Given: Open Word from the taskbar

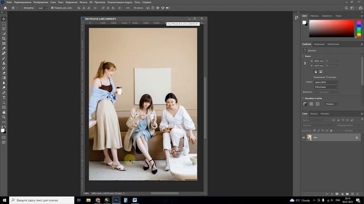Looking at the screenshot, I should pos(135,200).
